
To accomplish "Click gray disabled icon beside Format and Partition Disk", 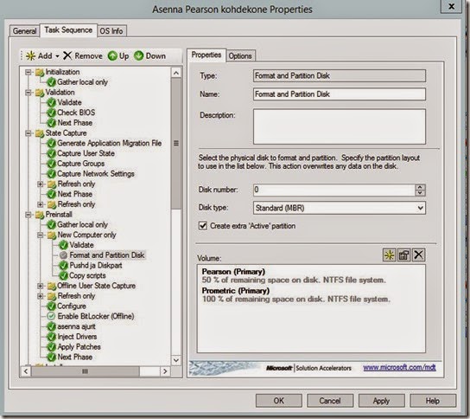I will click(63, 255).
